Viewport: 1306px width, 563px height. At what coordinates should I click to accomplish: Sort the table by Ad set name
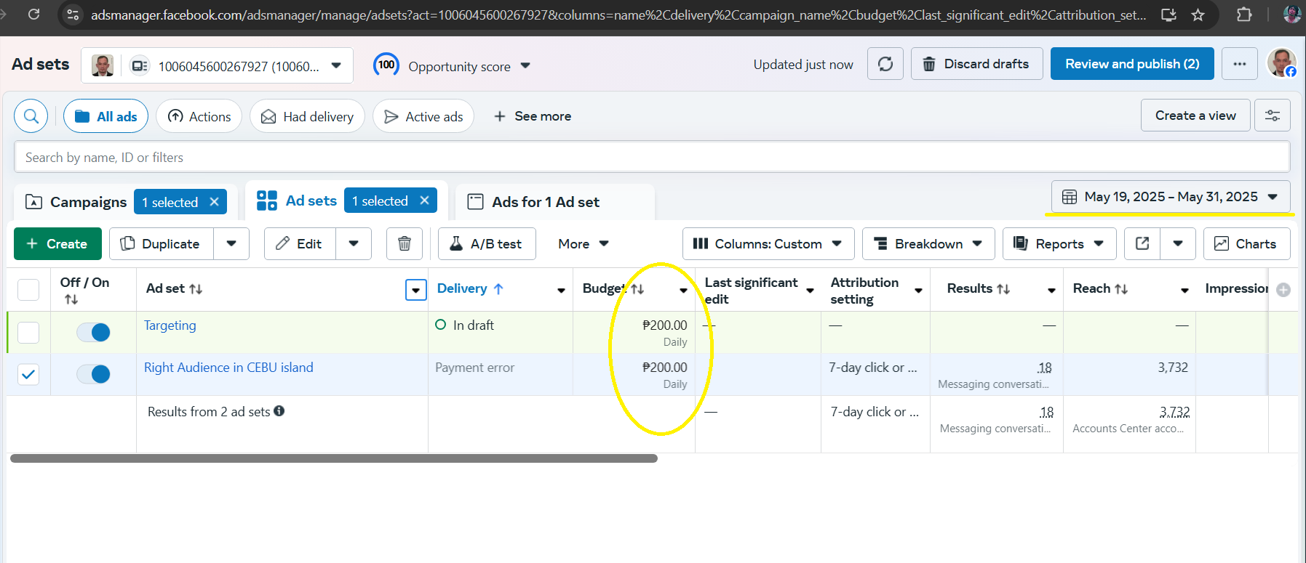tap(196, 289)
